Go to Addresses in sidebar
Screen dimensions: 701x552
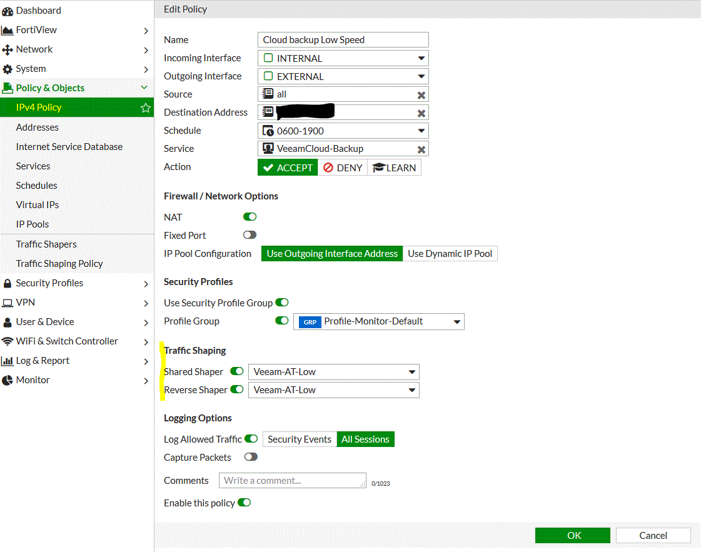pos(38,128)
